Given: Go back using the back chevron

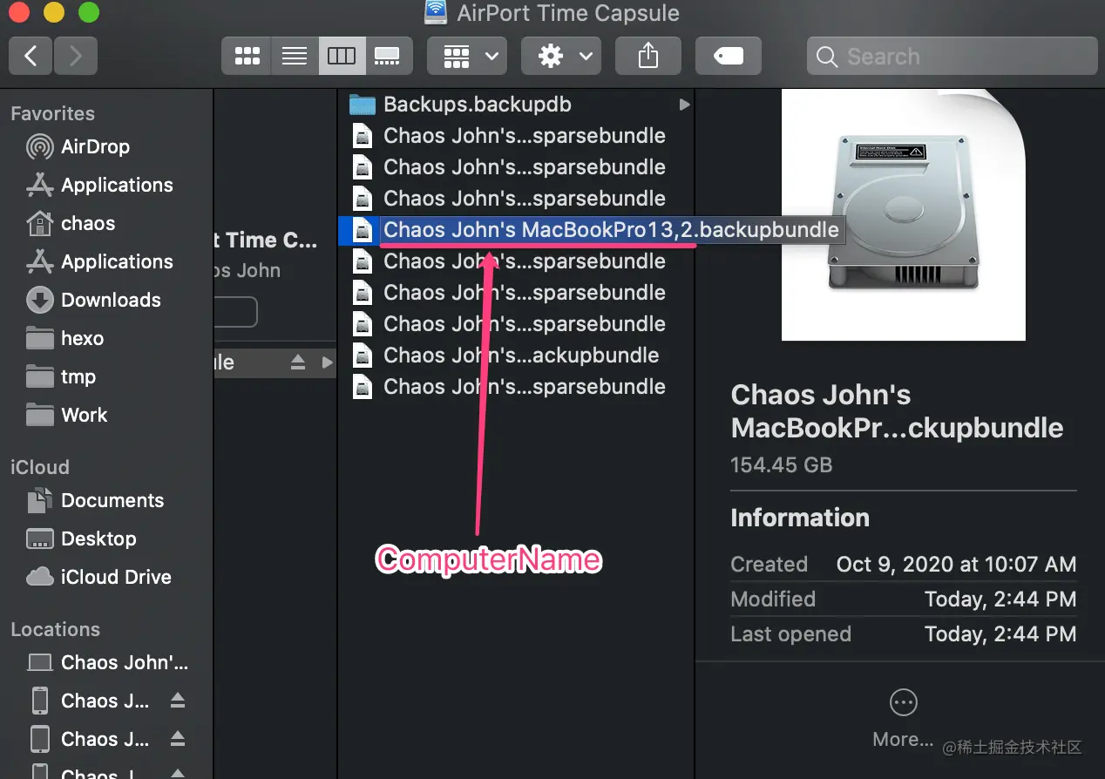Looking at the screenshot, I should pos(31,57).
